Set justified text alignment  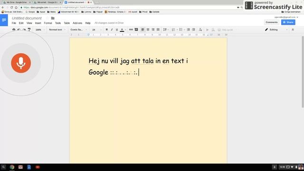pyautogui.click(x=158, y=29)
